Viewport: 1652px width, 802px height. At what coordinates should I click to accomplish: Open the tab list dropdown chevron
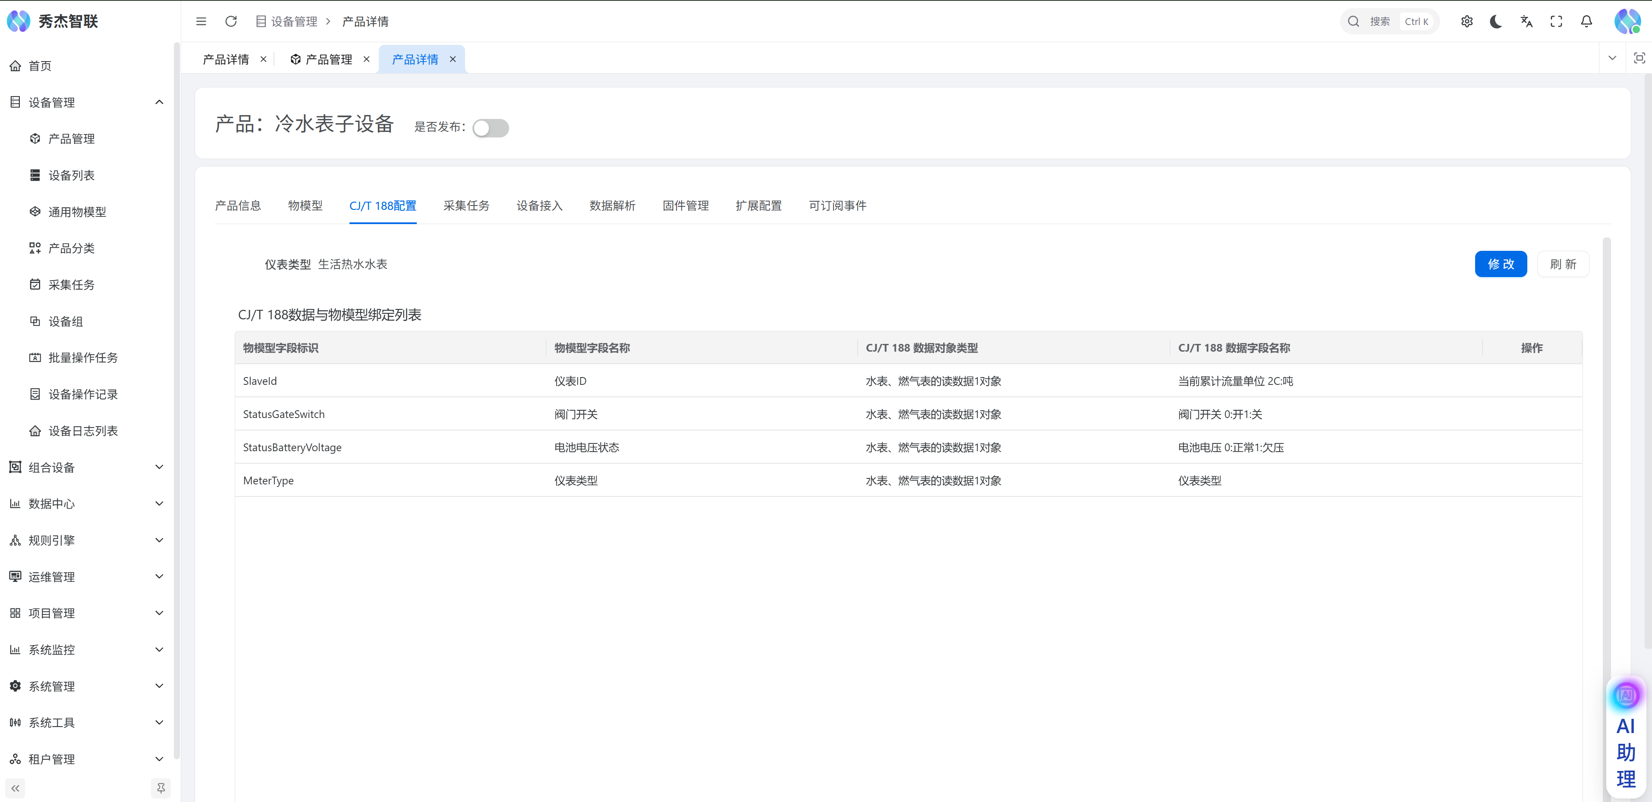pyautogui.click(x=1612, y=58)
